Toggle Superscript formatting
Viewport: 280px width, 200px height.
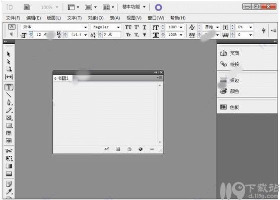[136, 27]
